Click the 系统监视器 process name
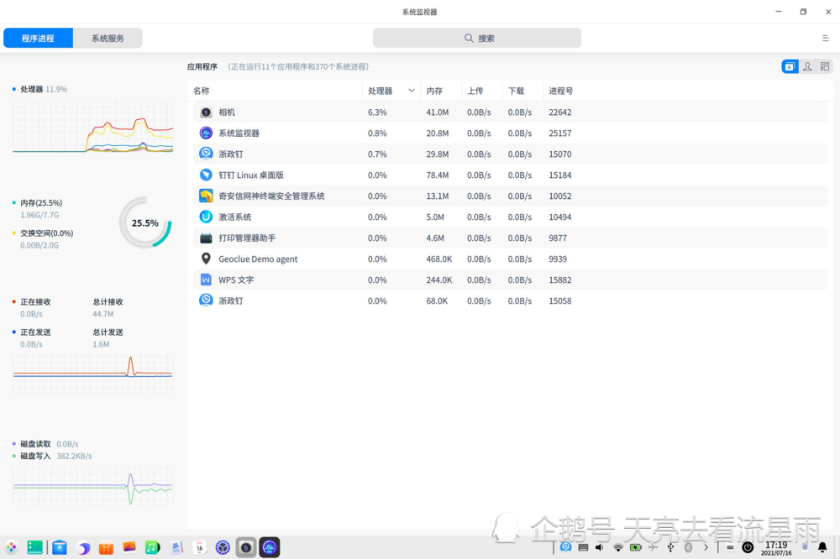 coord(239,133)
